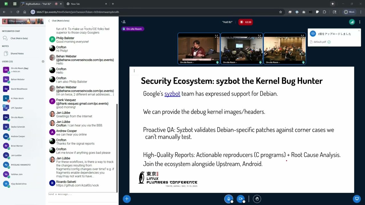Select user LPC Speaker
Viewport: 365px width, 205px height.
(x=23, y=108)
